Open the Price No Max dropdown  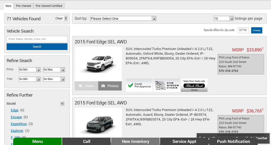tap(54, 69)
